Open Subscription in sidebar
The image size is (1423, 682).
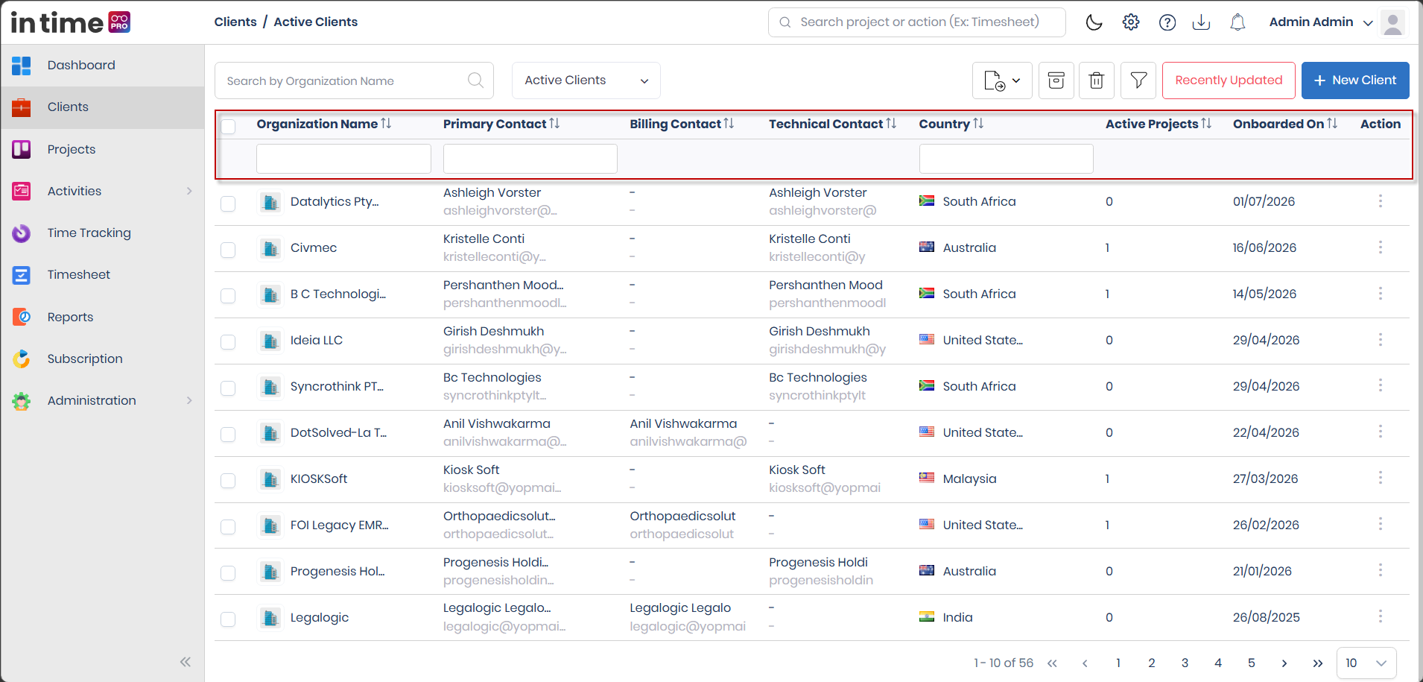(x=102, y=359)
